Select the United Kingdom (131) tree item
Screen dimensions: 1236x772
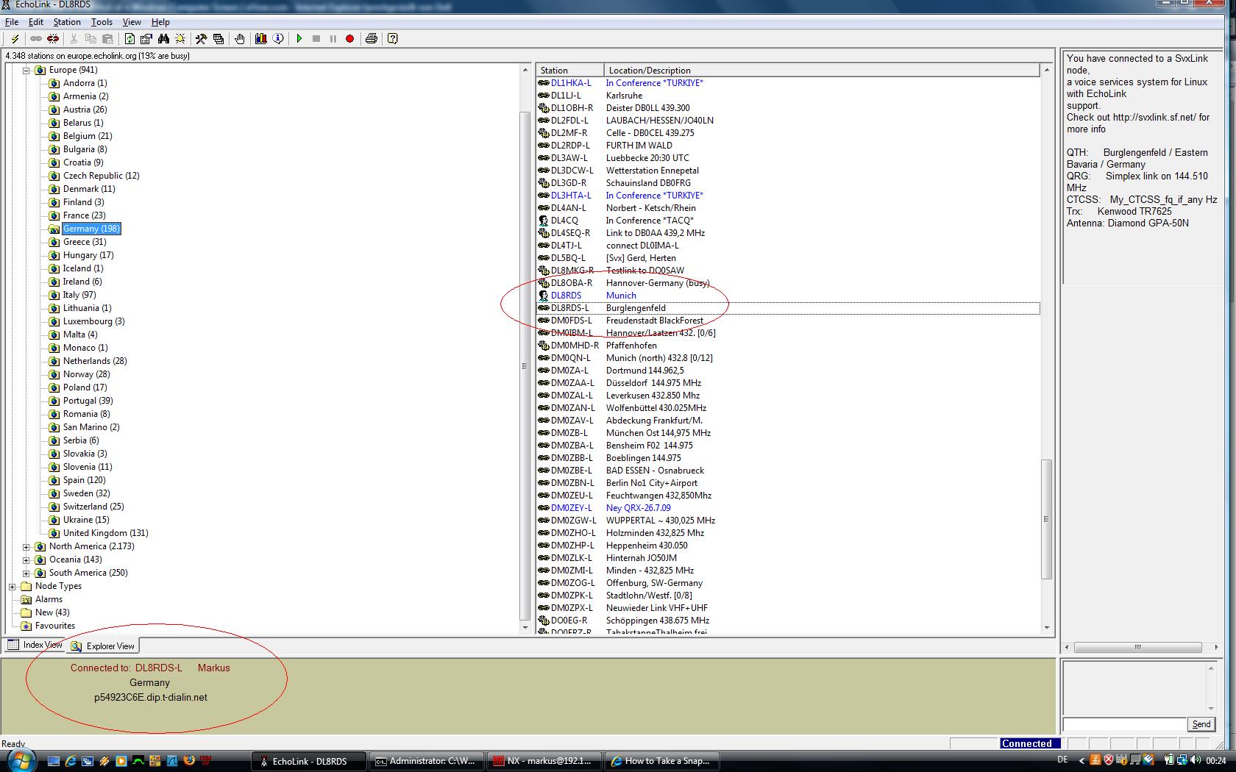point(105,533)
